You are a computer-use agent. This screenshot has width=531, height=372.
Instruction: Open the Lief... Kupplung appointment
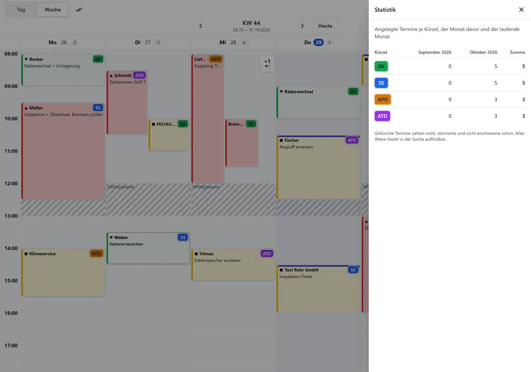tap(207, 118)
